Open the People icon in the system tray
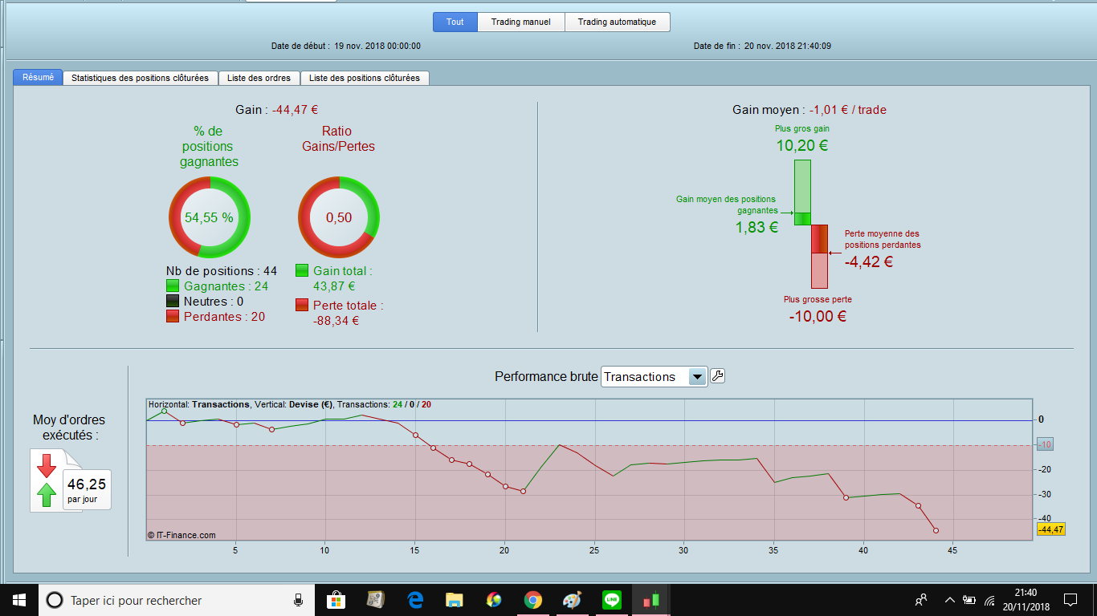This screenshot has height=616, width=1097. click(921, 600)
